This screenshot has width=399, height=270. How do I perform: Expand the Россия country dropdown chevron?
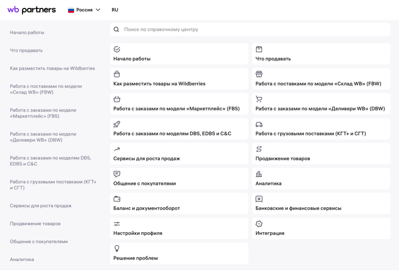pyautogui.click(x=98, y=10)
